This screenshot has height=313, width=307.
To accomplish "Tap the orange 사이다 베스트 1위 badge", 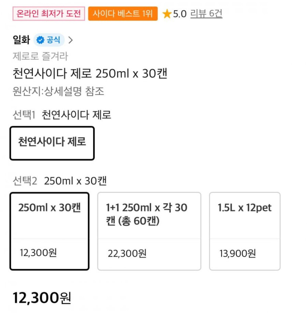I will tap(123, 14).
